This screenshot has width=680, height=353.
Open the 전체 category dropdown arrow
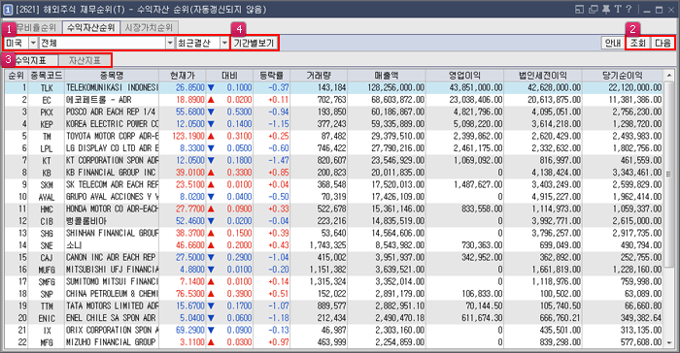click(x=170, y=43)
